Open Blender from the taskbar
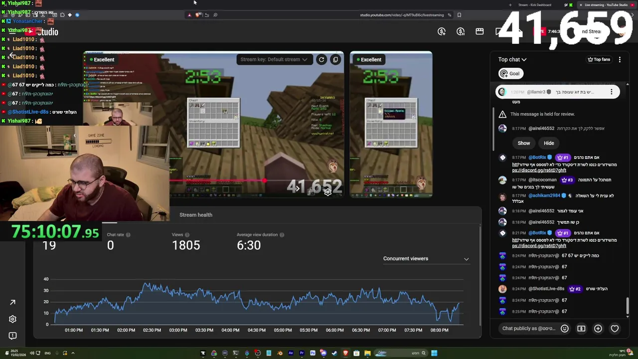638x359 pixels. (x=280, y=353)
